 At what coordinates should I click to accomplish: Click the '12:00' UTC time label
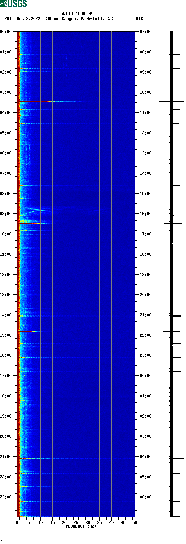[x=146, y=133]
